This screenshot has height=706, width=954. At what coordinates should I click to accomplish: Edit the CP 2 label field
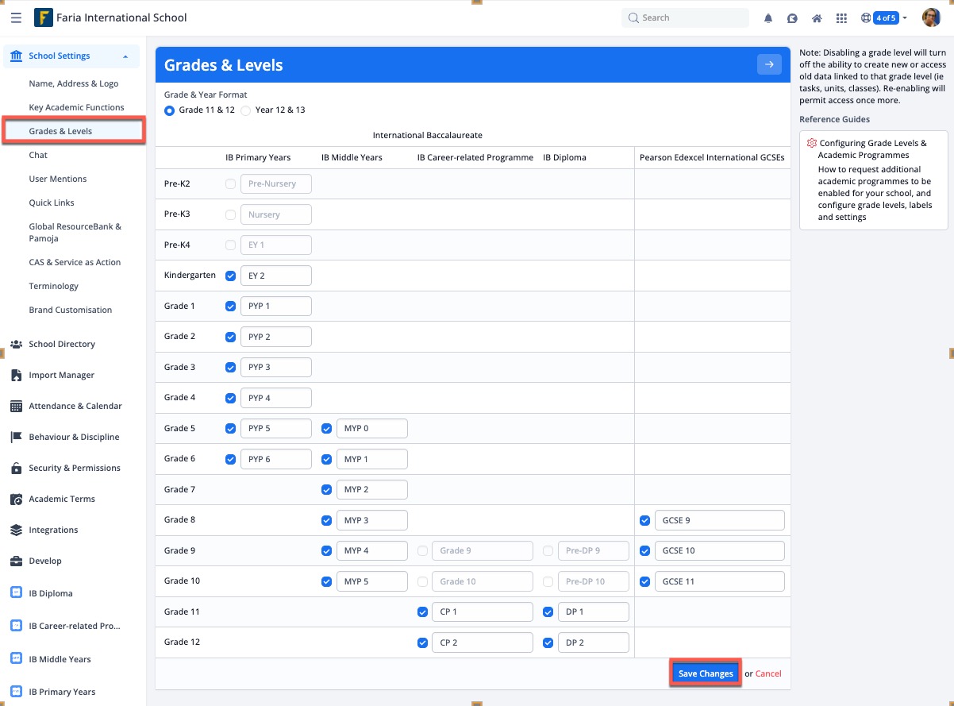483,642
